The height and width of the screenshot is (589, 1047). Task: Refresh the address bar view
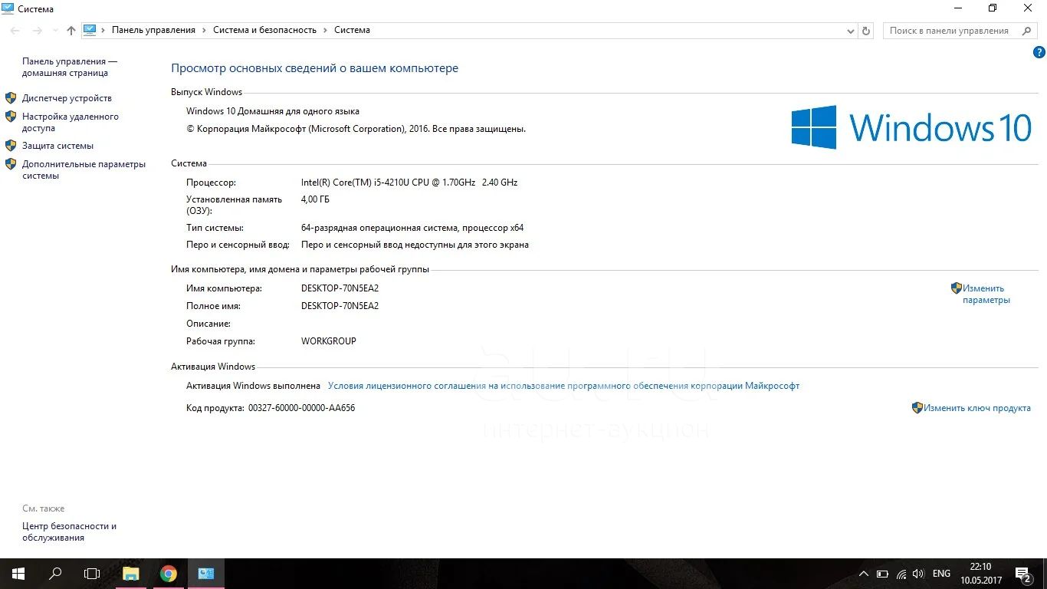pos(866,31)
